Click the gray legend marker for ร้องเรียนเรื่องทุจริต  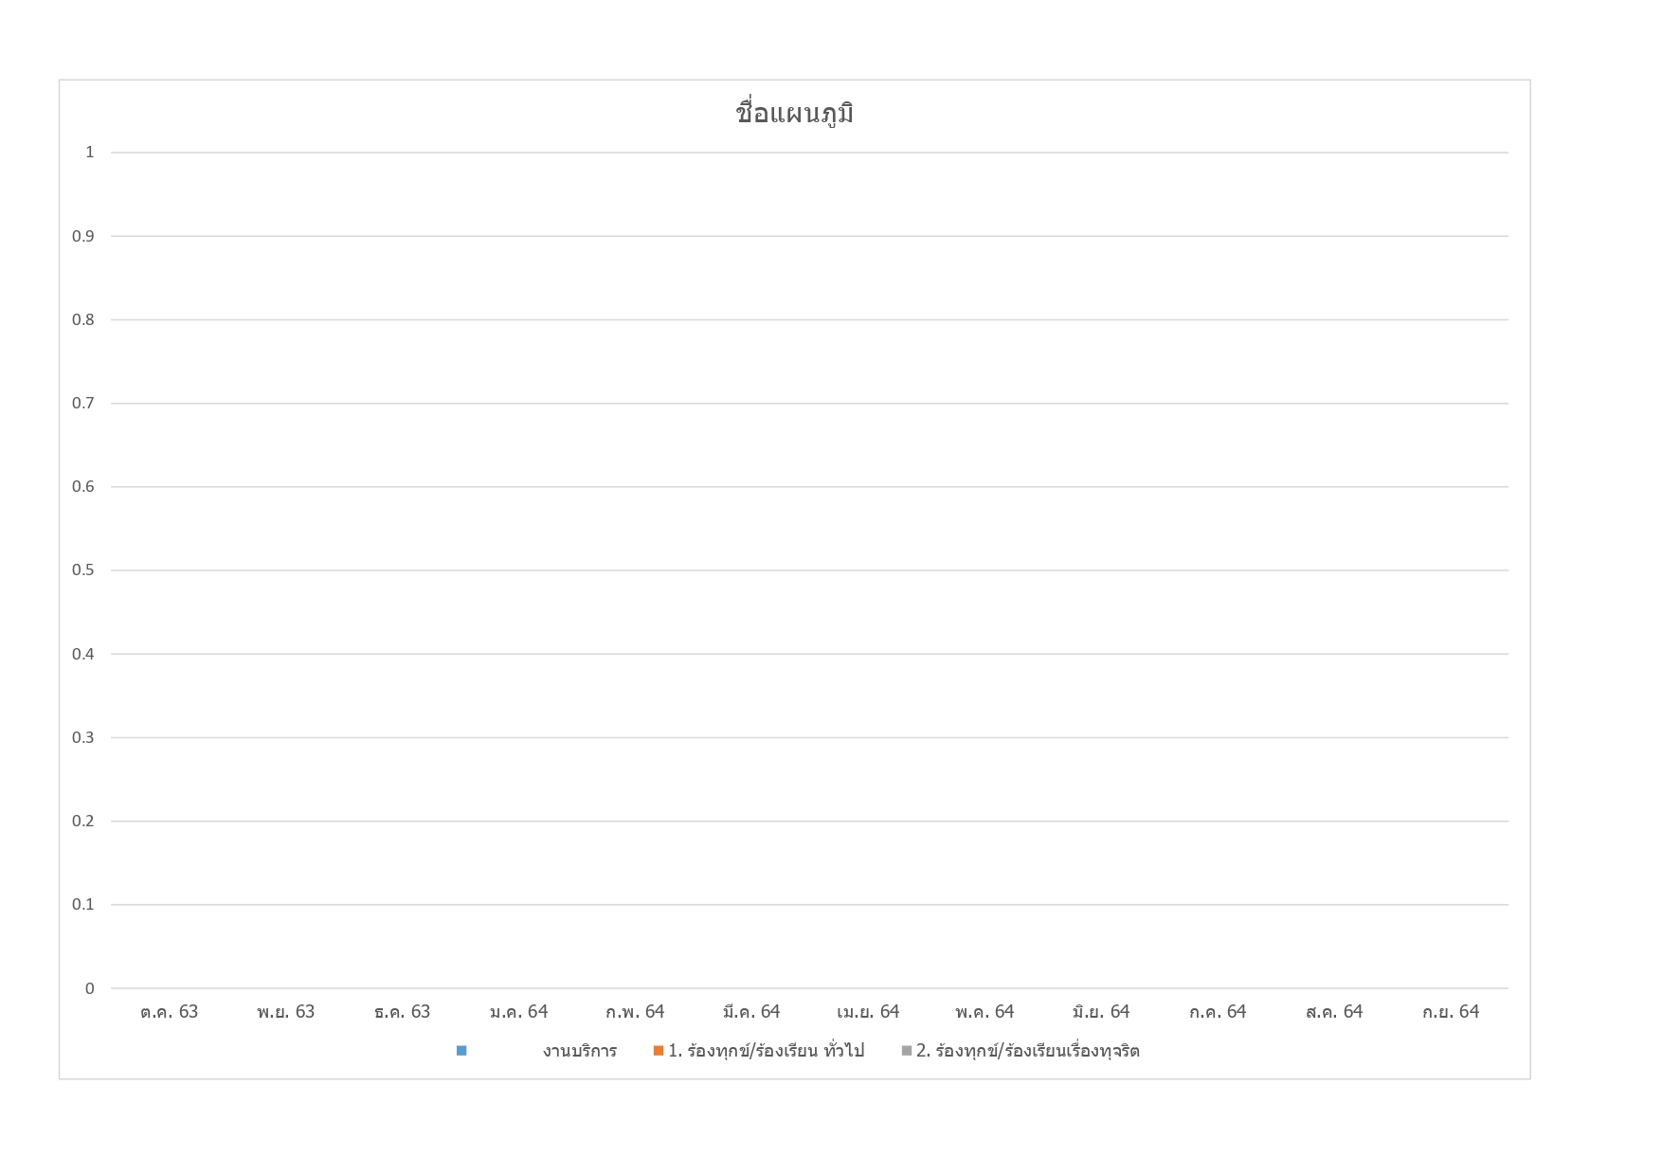907,1051
